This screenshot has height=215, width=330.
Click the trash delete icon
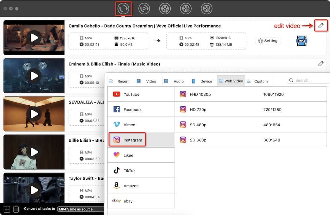coord(16,209)
